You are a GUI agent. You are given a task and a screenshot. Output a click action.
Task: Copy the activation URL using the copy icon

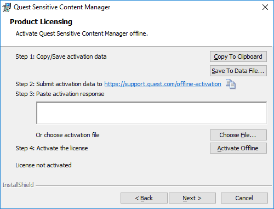pyautogui.click(x=231, y=84)
